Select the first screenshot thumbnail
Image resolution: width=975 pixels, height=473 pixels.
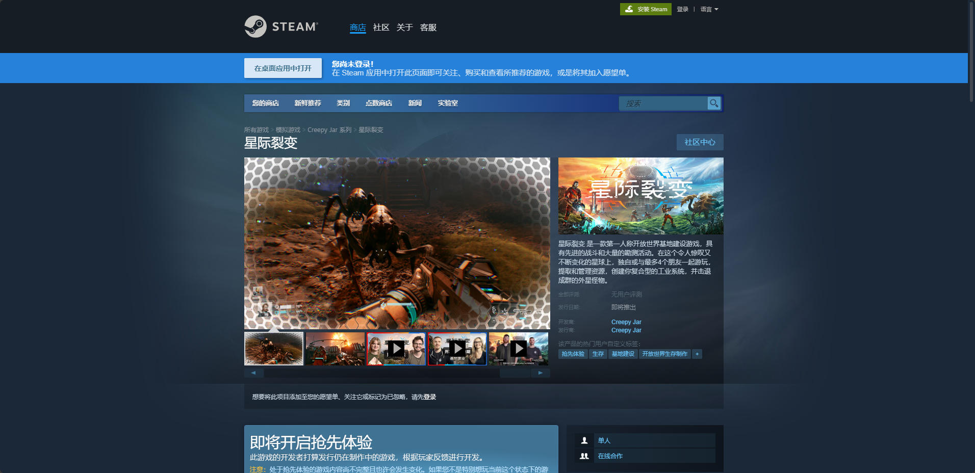(274, 349)
